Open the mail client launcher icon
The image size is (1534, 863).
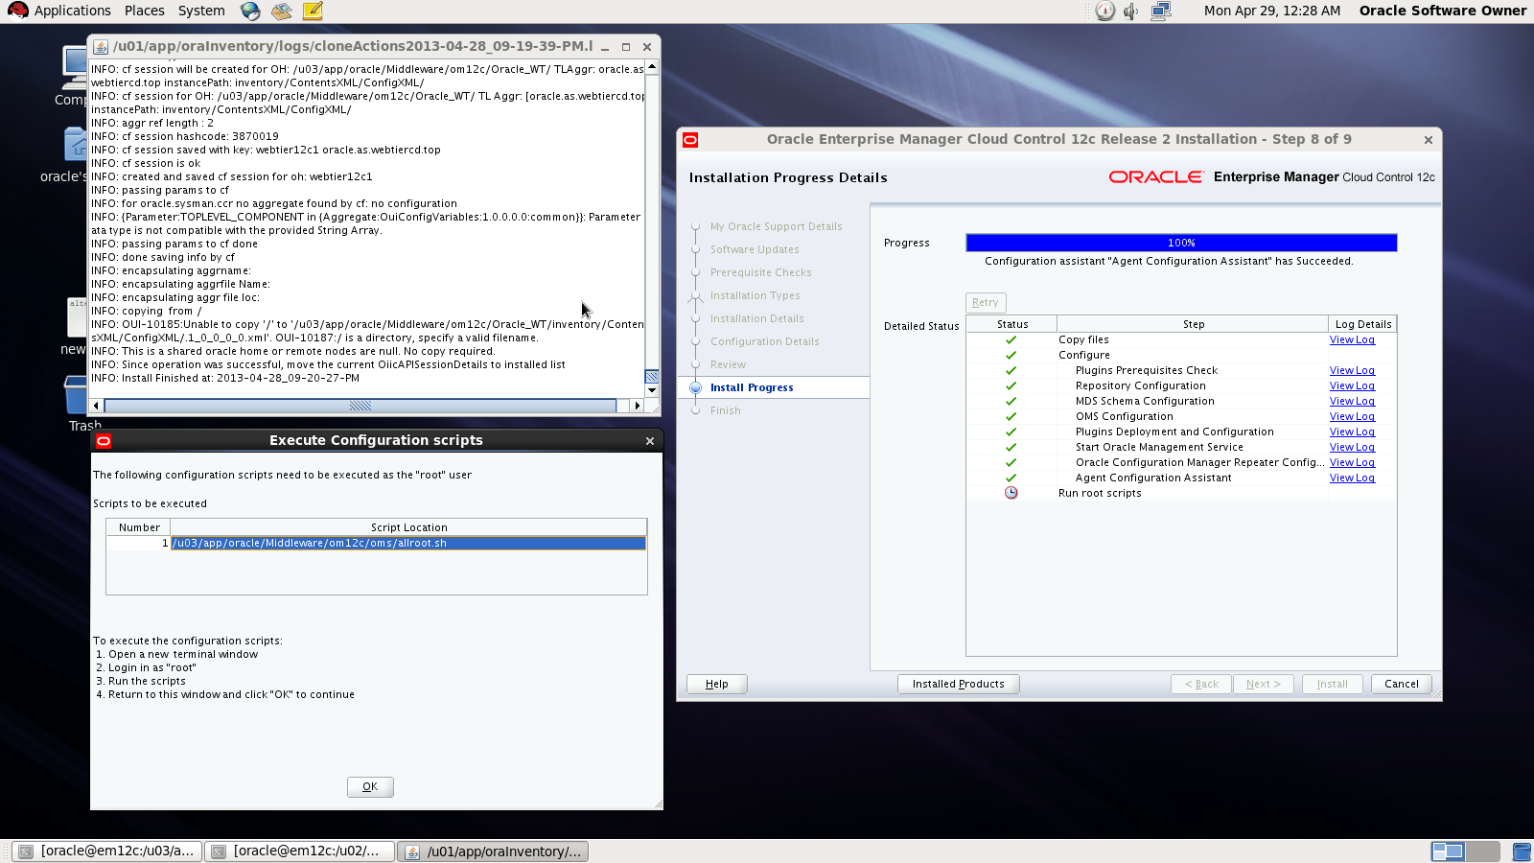point(281,11)
